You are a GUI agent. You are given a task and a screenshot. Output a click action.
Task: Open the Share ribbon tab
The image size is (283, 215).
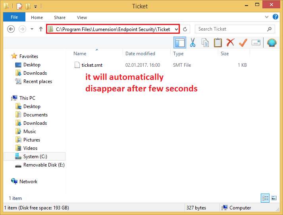coord(60,17)
